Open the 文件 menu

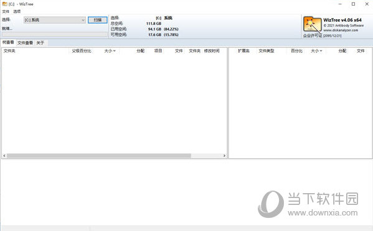coord(6,11)
